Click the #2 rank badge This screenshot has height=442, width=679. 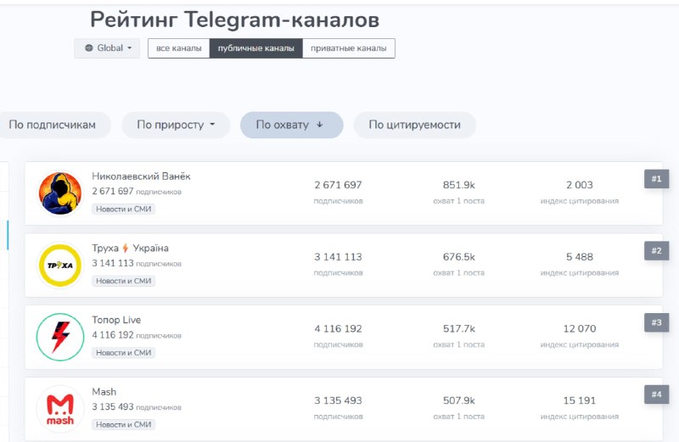[x=656, y=250]
